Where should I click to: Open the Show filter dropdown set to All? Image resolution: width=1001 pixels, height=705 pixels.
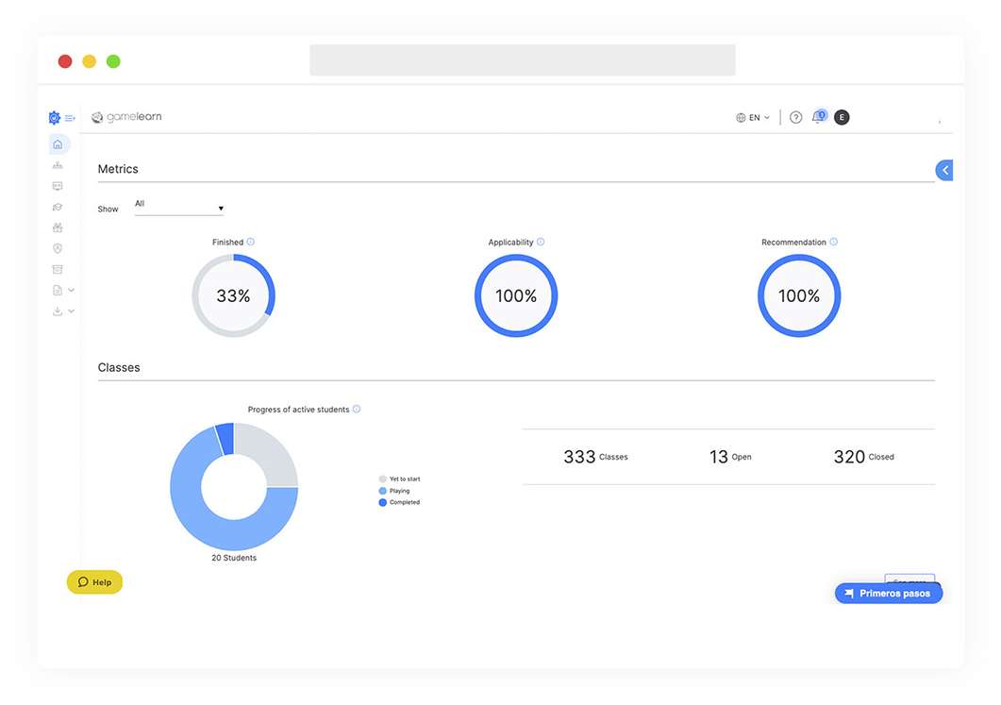tap(179, 207)
